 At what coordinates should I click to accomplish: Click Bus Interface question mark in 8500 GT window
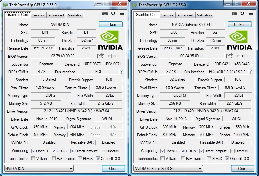tap(251, 72)
